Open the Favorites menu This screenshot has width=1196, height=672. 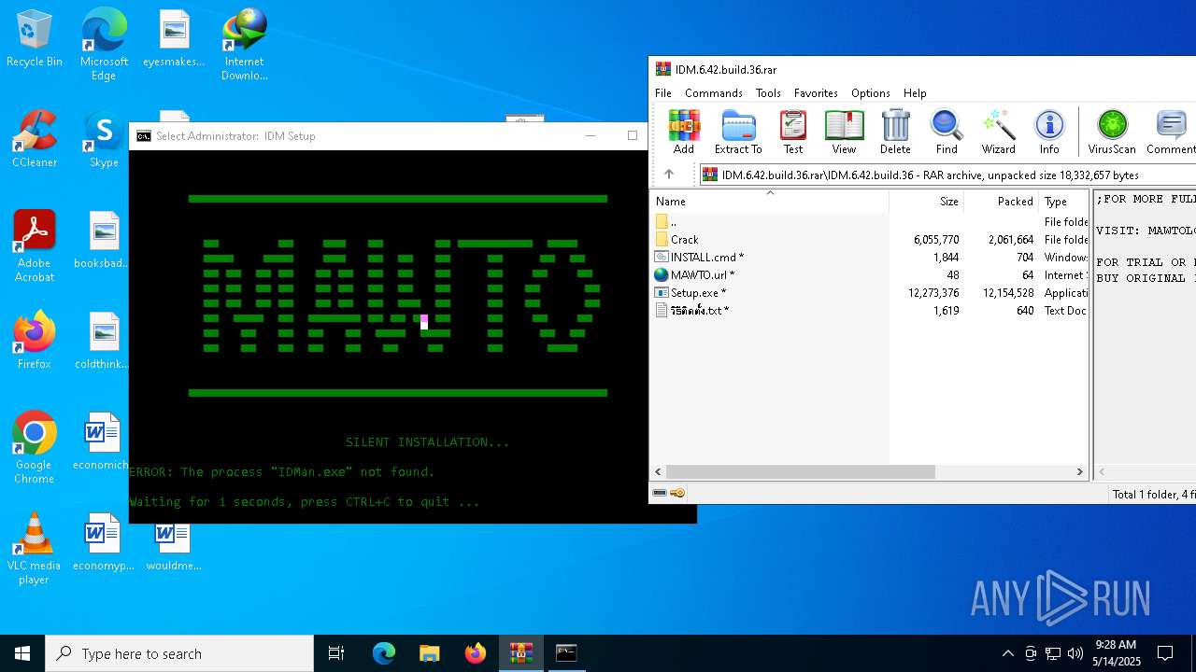(816, 93)
